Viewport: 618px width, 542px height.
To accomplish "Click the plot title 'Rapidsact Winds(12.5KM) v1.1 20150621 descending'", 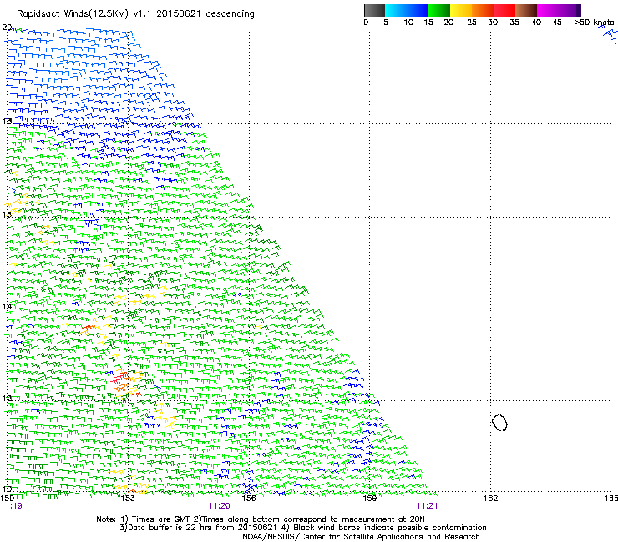I will (x=135, y=14).
